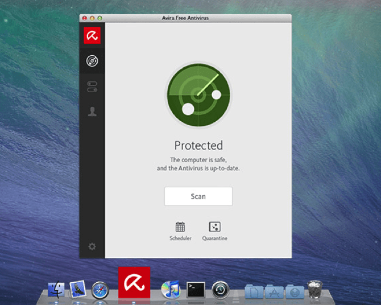The image size is (381, 305).
Task: Close the Avira Free Antivirus window
Action: [x=85, y=18]
